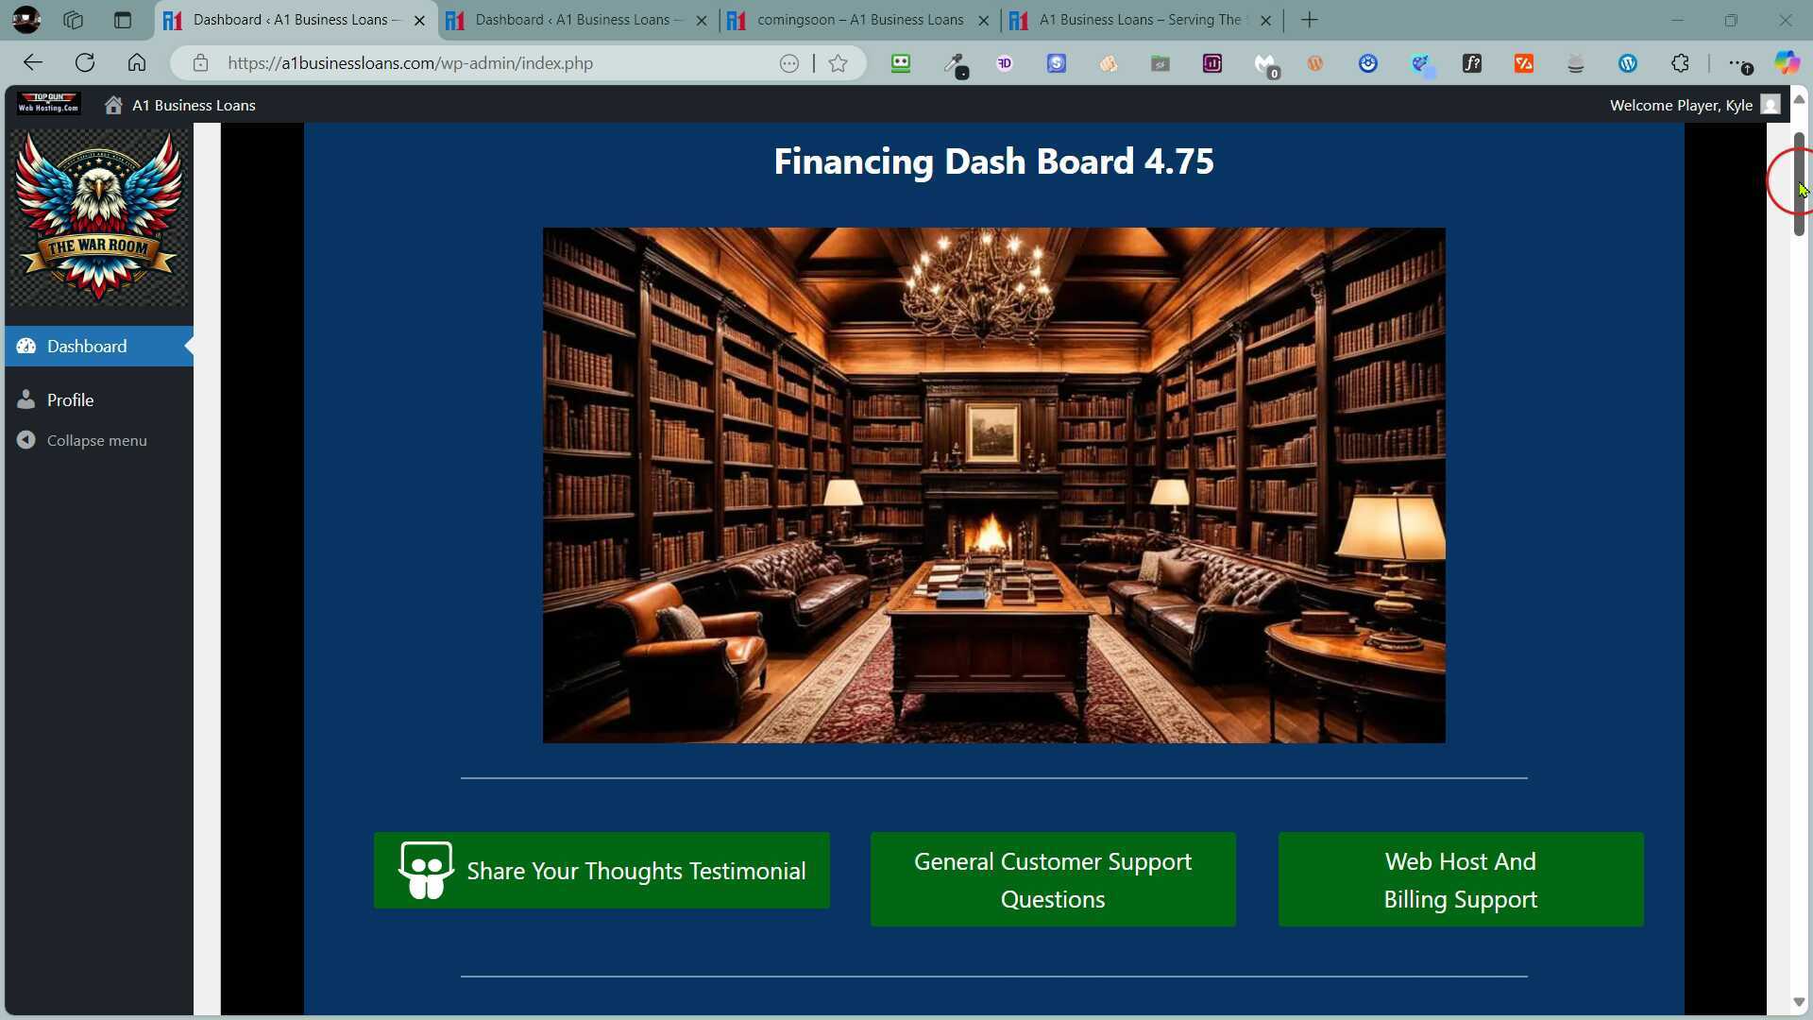Open Web Host And Billing Support
1813x1020 pixels.
pos(1460,879)
